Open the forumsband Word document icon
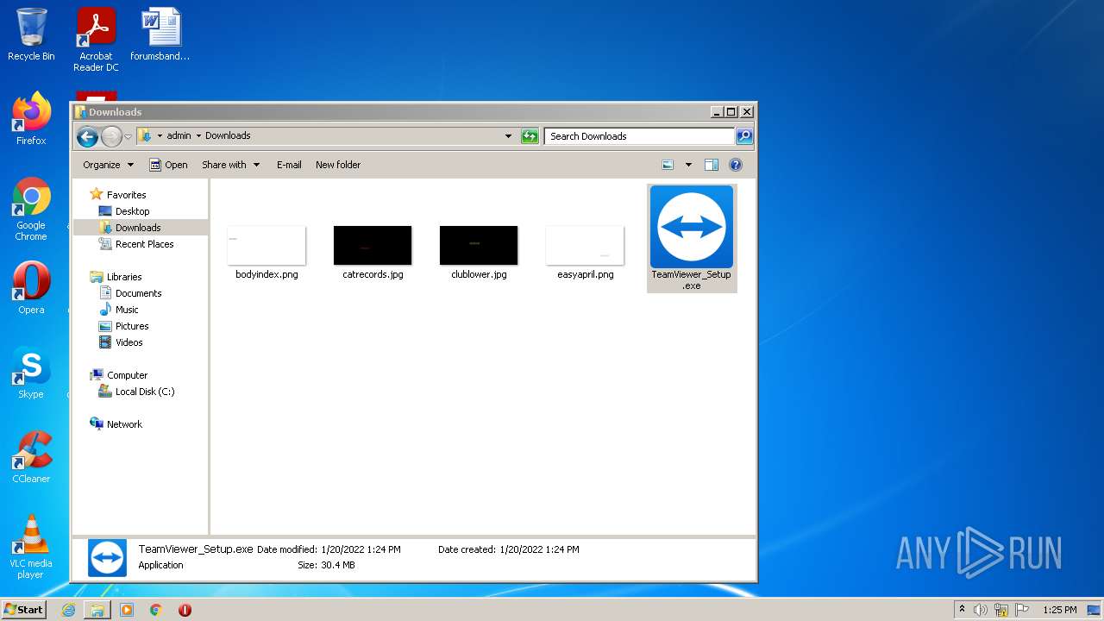 pyautogui.click(x=160, y=34)
